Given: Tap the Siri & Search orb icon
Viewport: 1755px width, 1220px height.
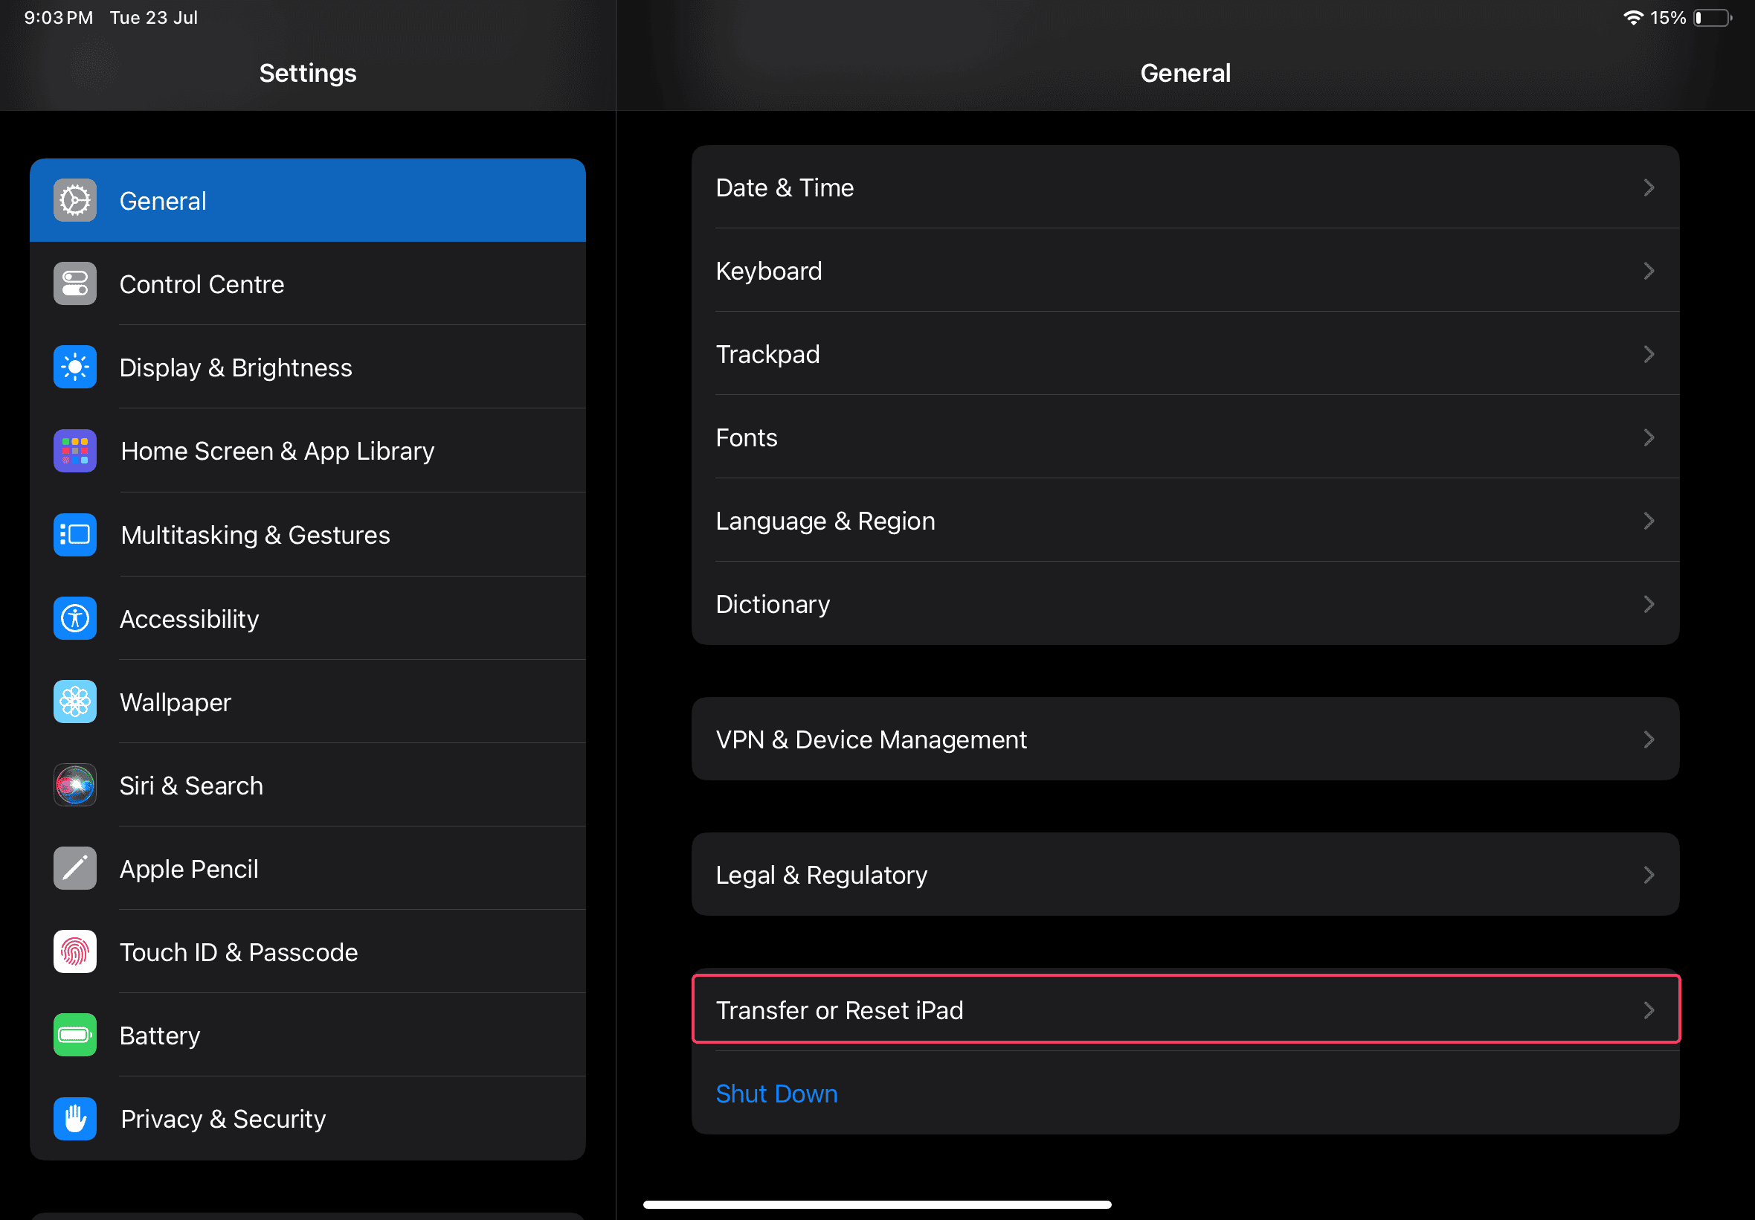Looking at the screenshot, I should (x=75, y=785).
